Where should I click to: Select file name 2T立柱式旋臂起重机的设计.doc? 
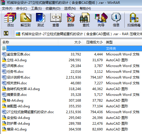click(30, 112)
